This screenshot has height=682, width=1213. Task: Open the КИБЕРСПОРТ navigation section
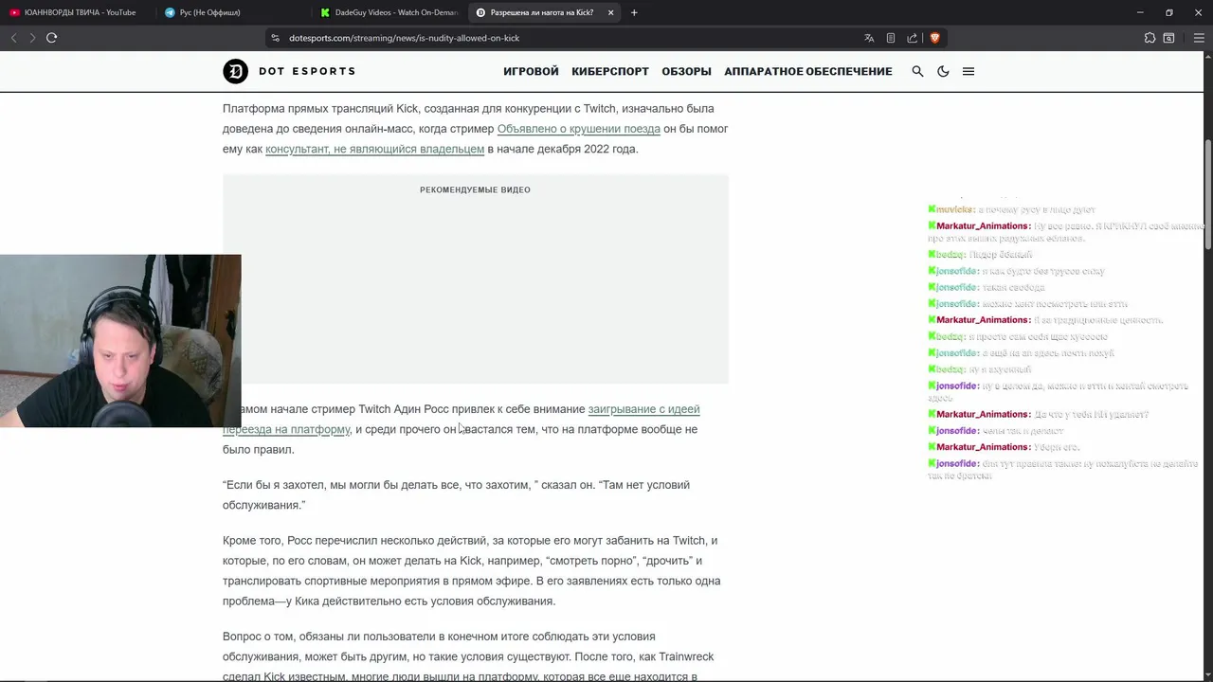coord(610,71)
